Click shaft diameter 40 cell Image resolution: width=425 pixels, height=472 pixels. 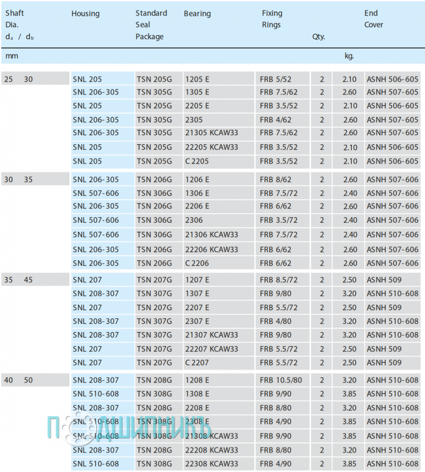(x=8, y=380)
